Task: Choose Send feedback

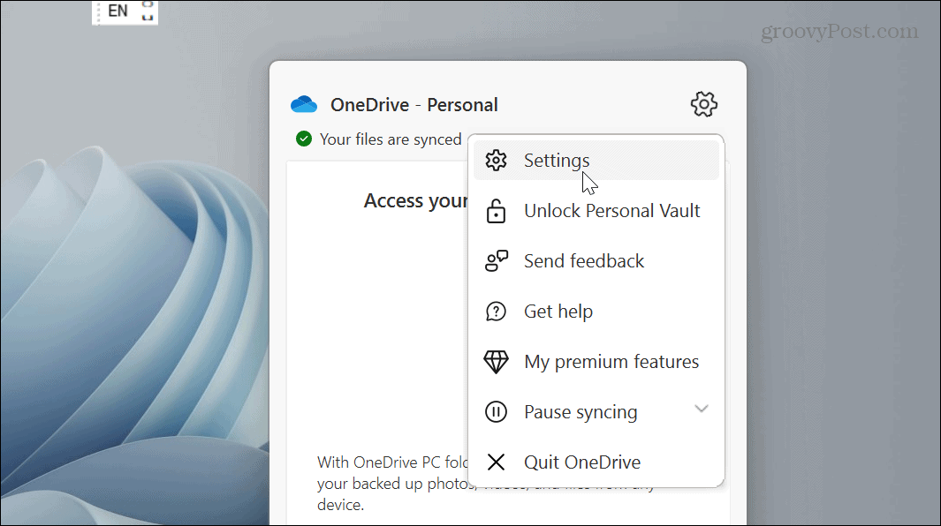Action: pos(596,261)
